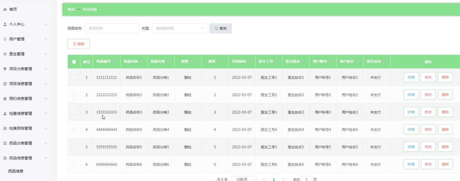Image resolution: width=460 pixels, height=181 pixels.
Task: Sort by 药品编号 column sort icon
Action: click(114, 62)
